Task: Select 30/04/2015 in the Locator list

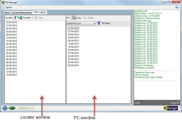Action: point(11,32)
